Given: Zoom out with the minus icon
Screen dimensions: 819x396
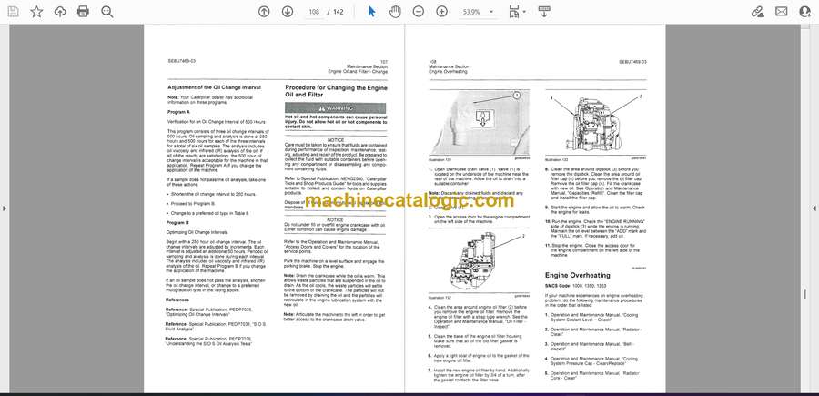Looking at the screenshot, I should pyautogui.click(x=418, y=12).
